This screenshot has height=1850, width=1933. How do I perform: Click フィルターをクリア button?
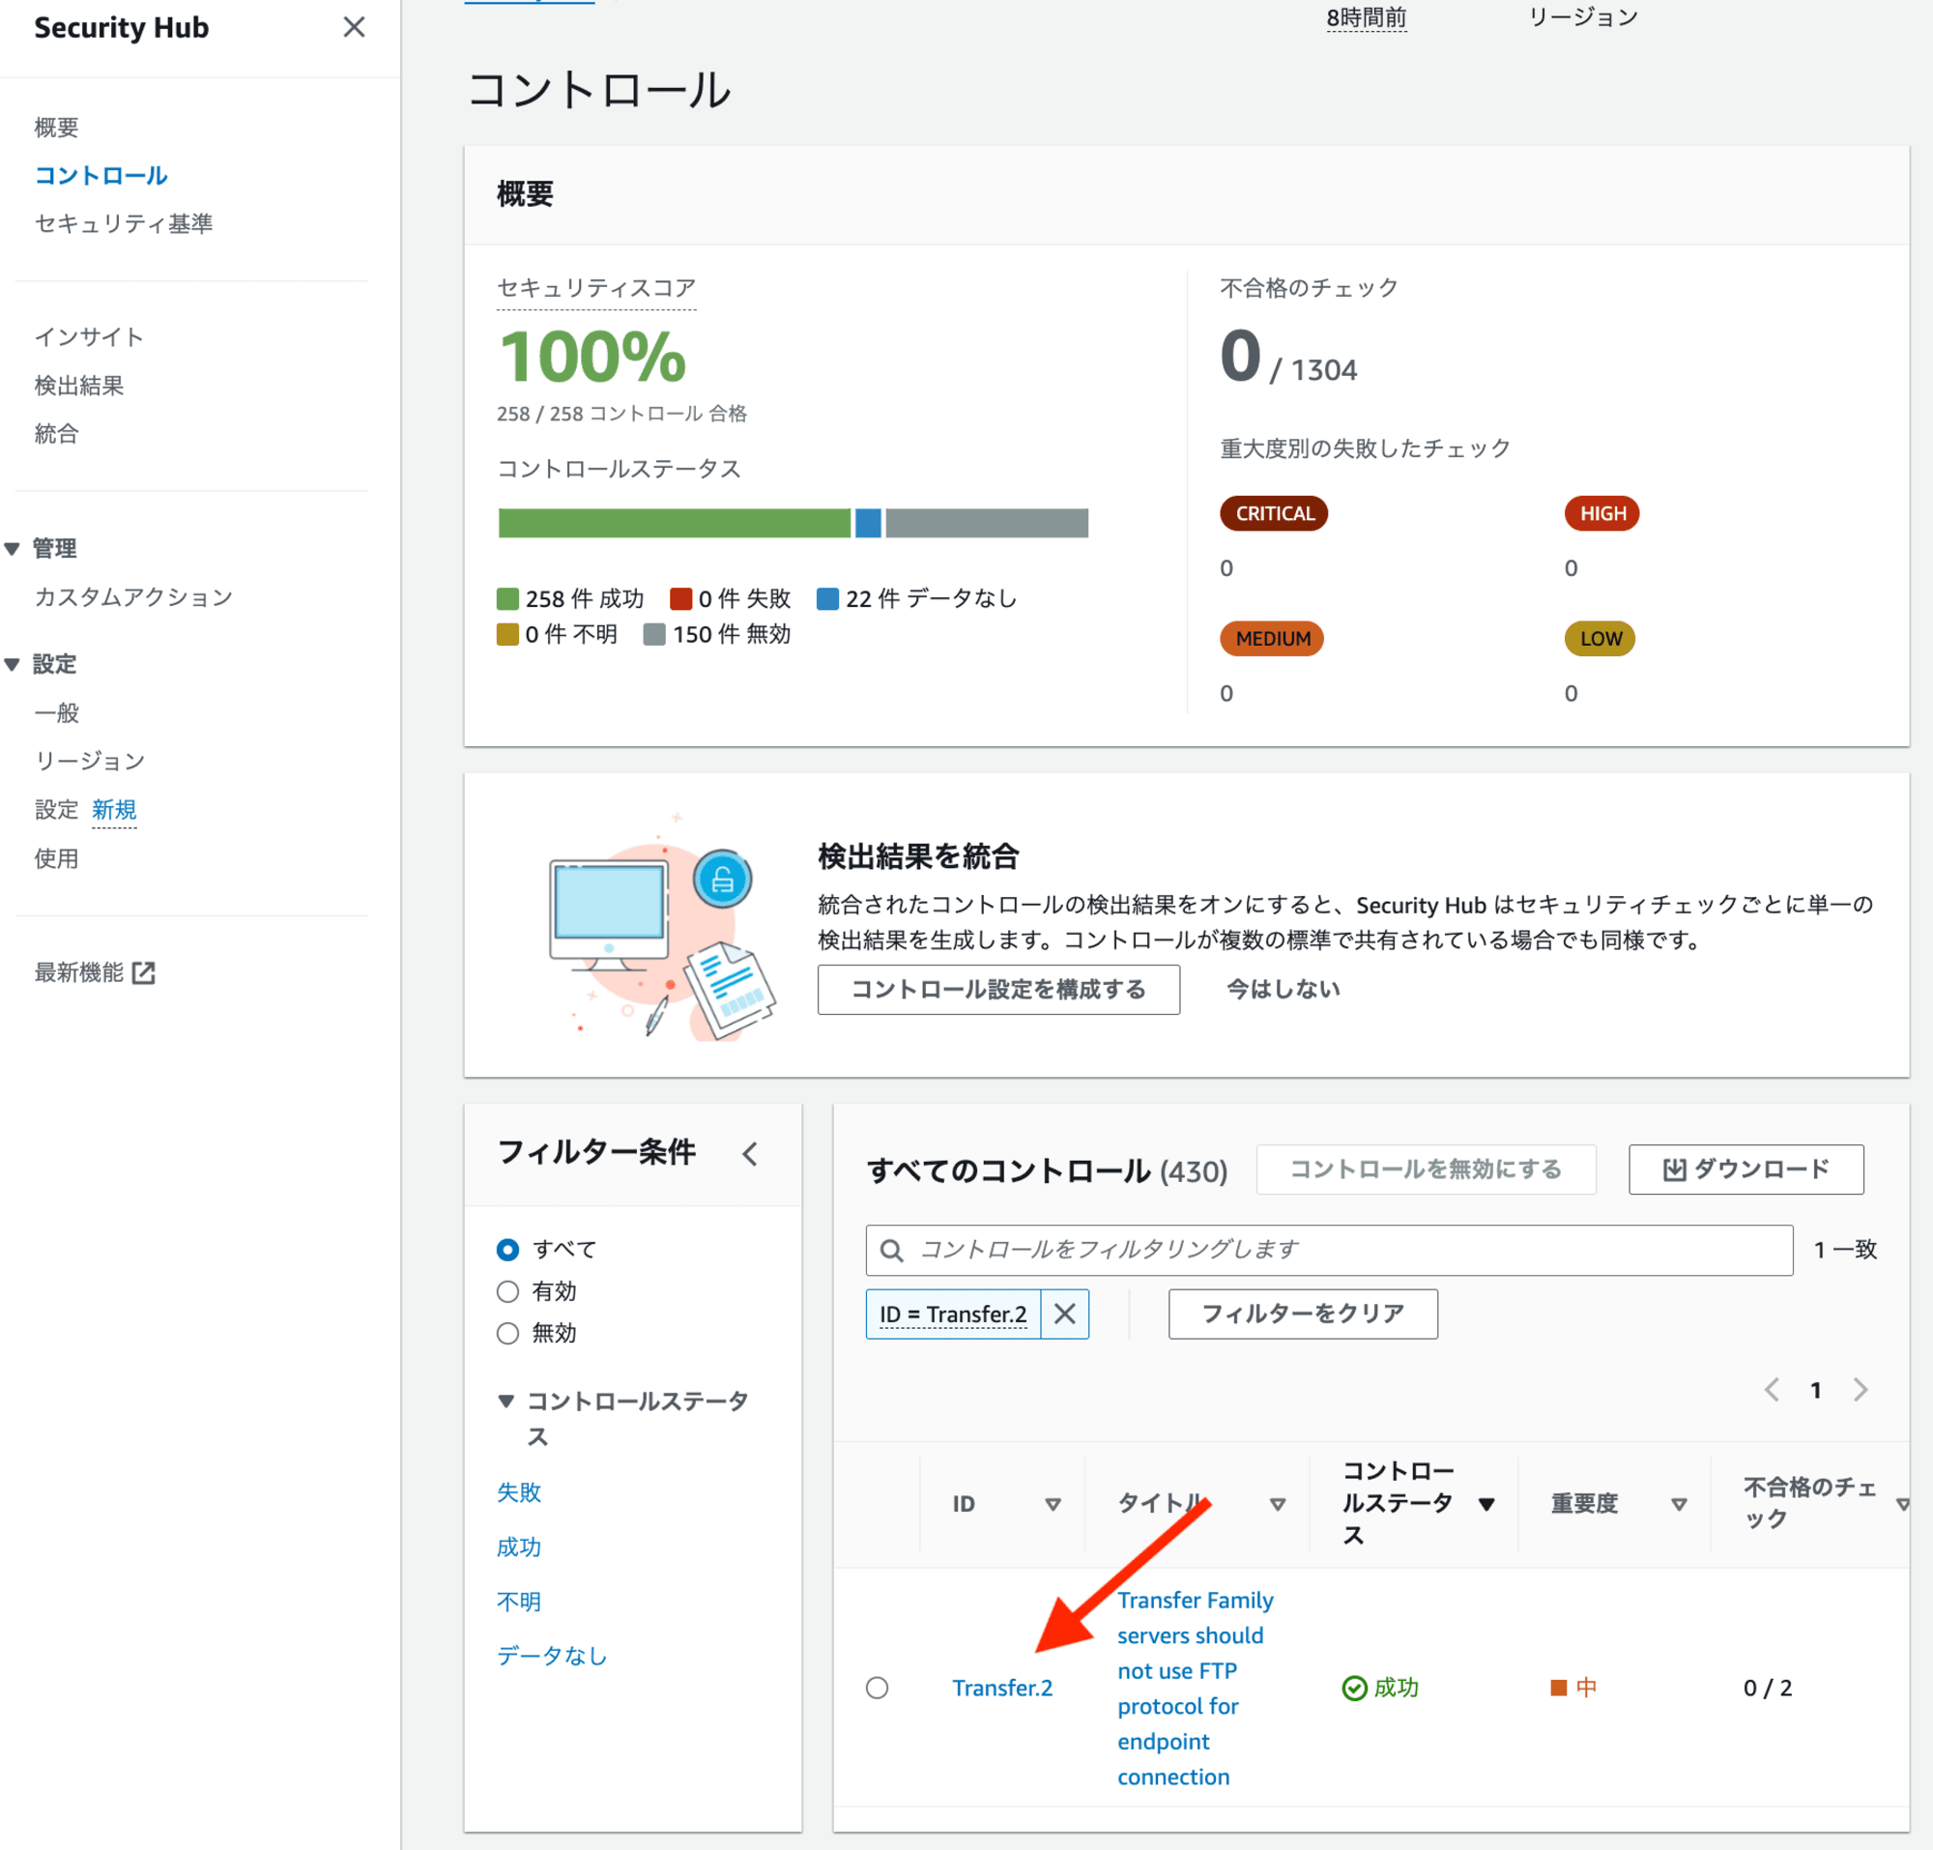(x=1303, y=1315)
